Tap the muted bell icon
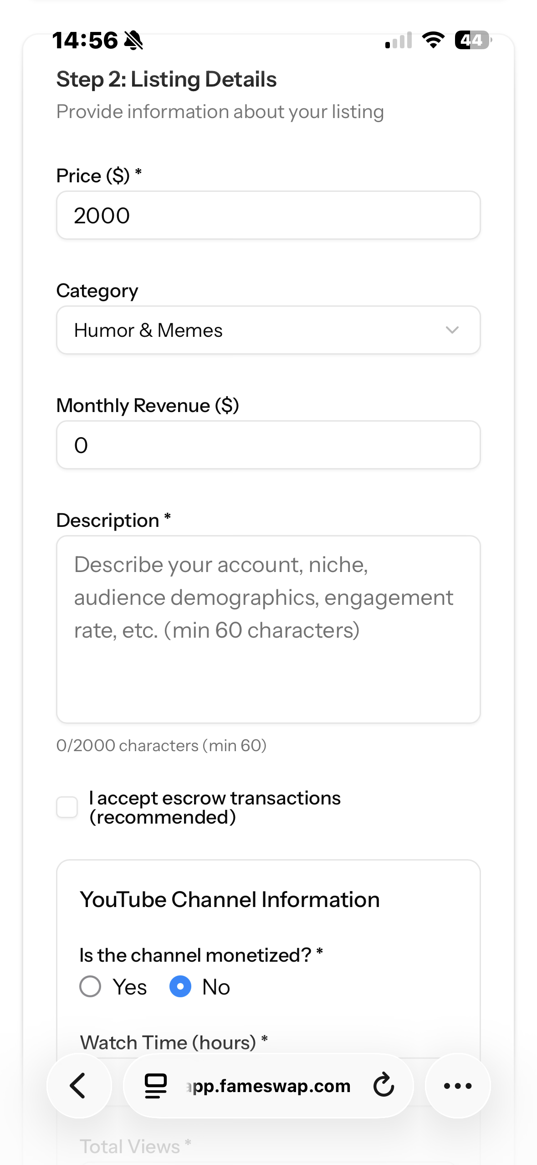Screen dimensions: 537x1165 [134, 40]
